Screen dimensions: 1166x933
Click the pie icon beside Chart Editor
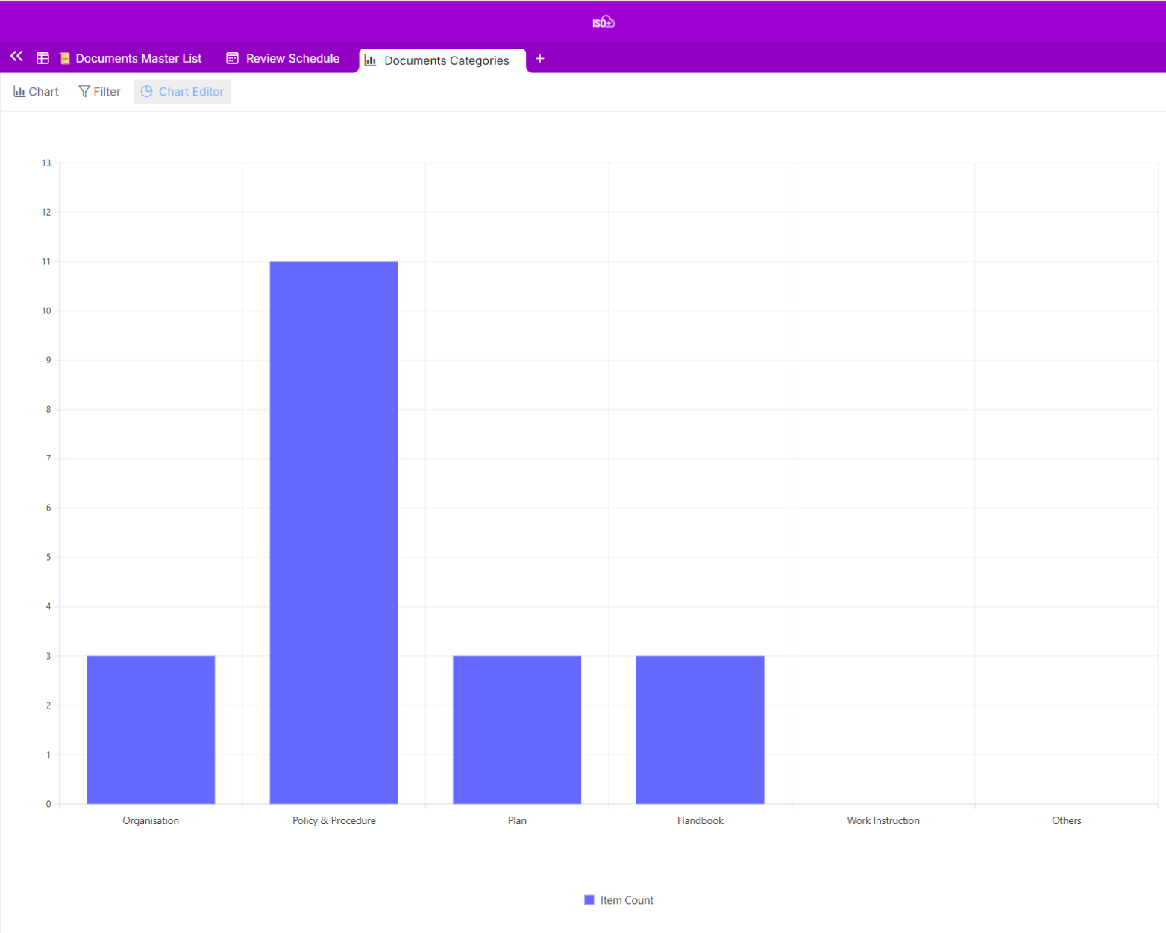[x=147, y=91]
